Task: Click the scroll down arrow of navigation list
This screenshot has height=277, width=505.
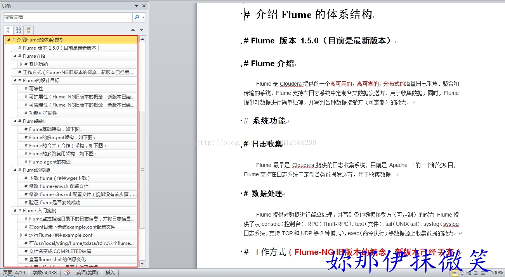Action: [142, 263]
